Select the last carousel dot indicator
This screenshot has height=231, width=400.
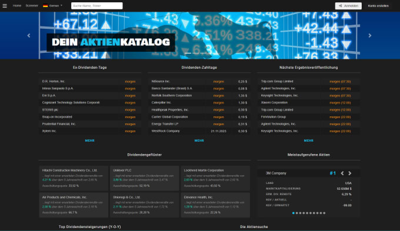click(324, 213)
